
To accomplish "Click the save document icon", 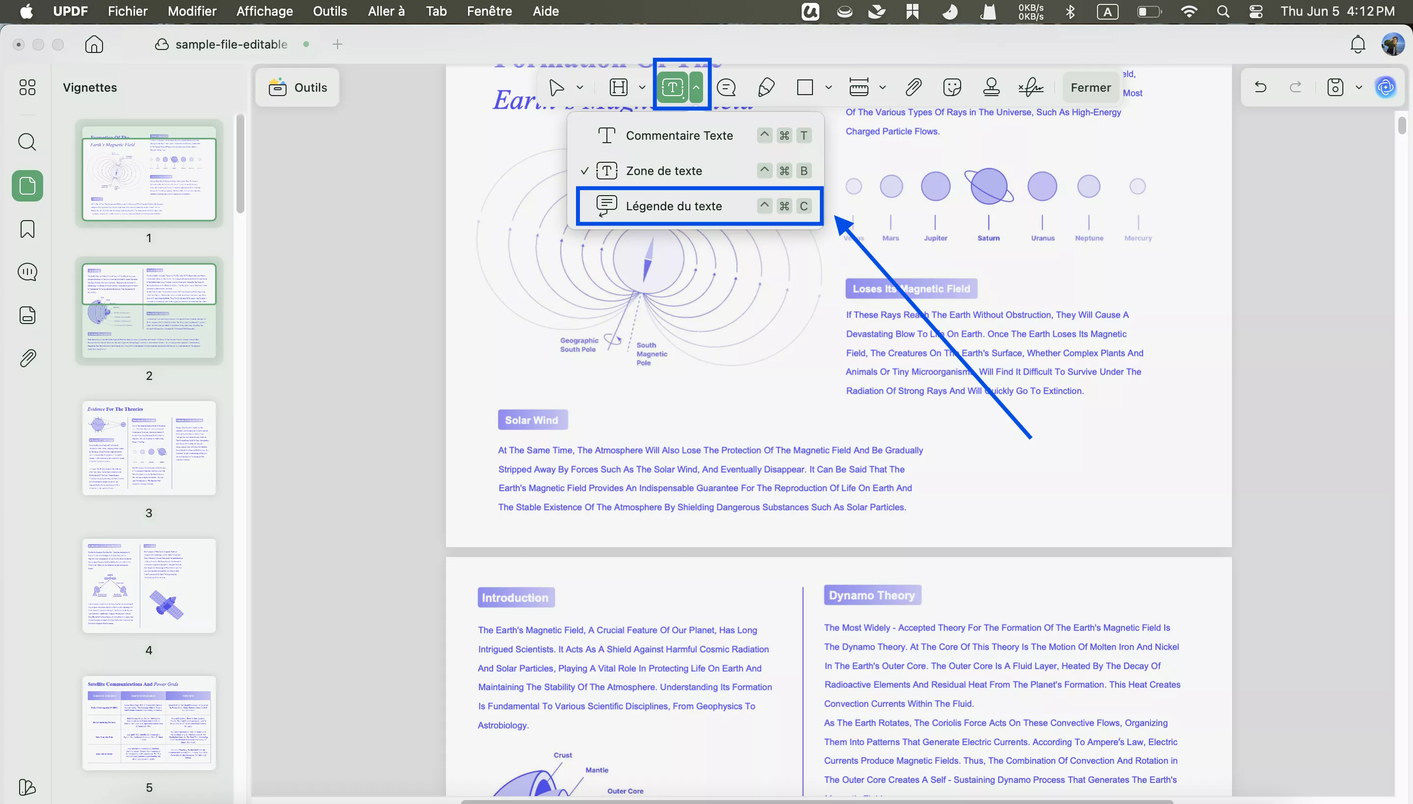I will [1335, 87].
